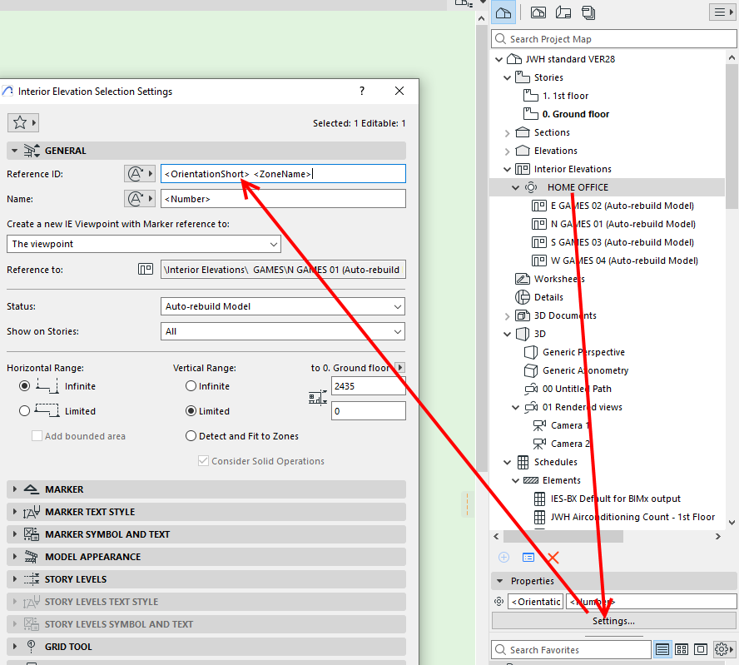Screen dimensions: 739x665
Task: Collapse the GENERAL panel
Action: (15, 151)
